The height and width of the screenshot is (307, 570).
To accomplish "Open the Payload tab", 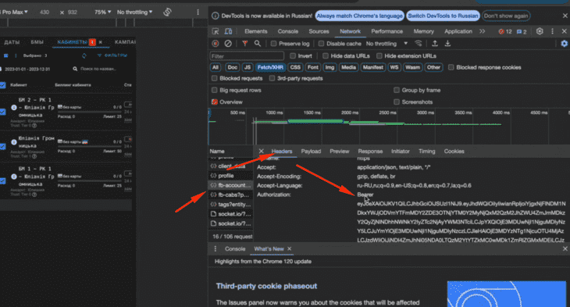I will click(x=311, y=152).
